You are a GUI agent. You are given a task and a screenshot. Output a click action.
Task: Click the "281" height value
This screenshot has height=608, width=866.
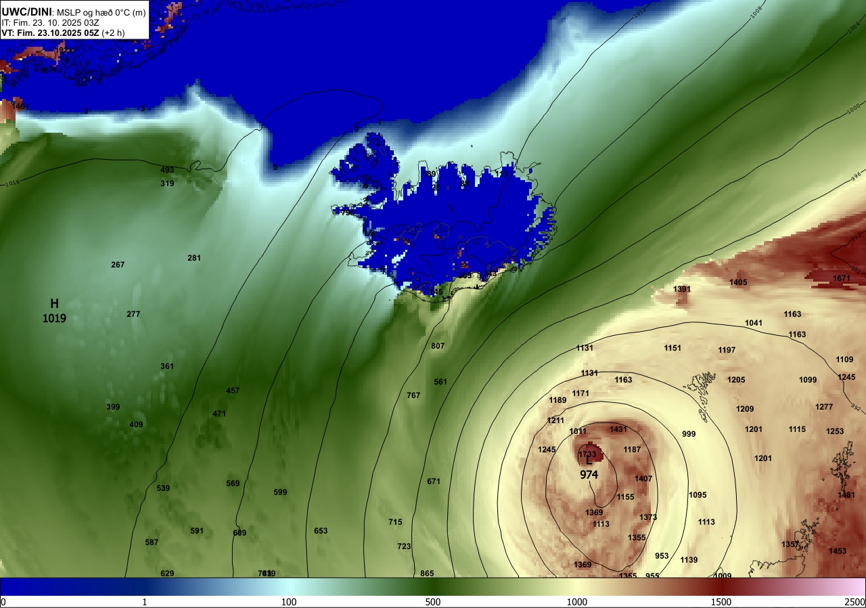tap(194, 258)
